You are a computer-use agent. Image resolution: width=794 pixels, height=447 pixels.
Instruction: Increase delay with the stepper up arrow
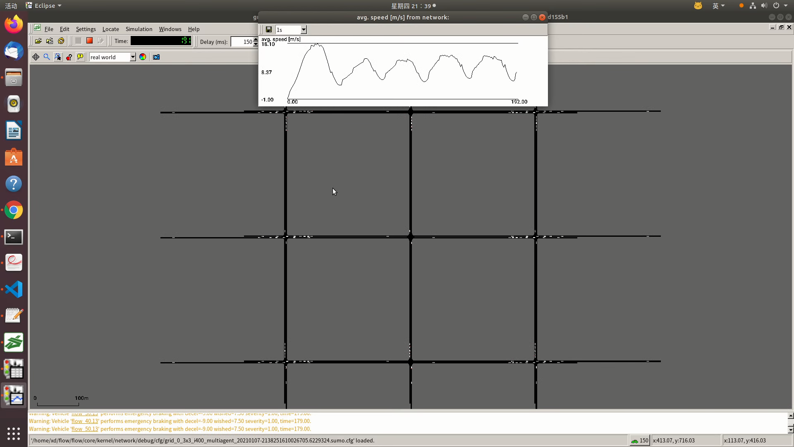click(x=256, y=39)
